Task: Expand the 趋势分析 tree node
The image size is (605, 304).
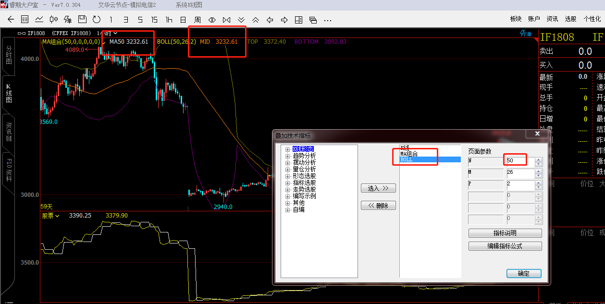Action: [x=288, y=156]
